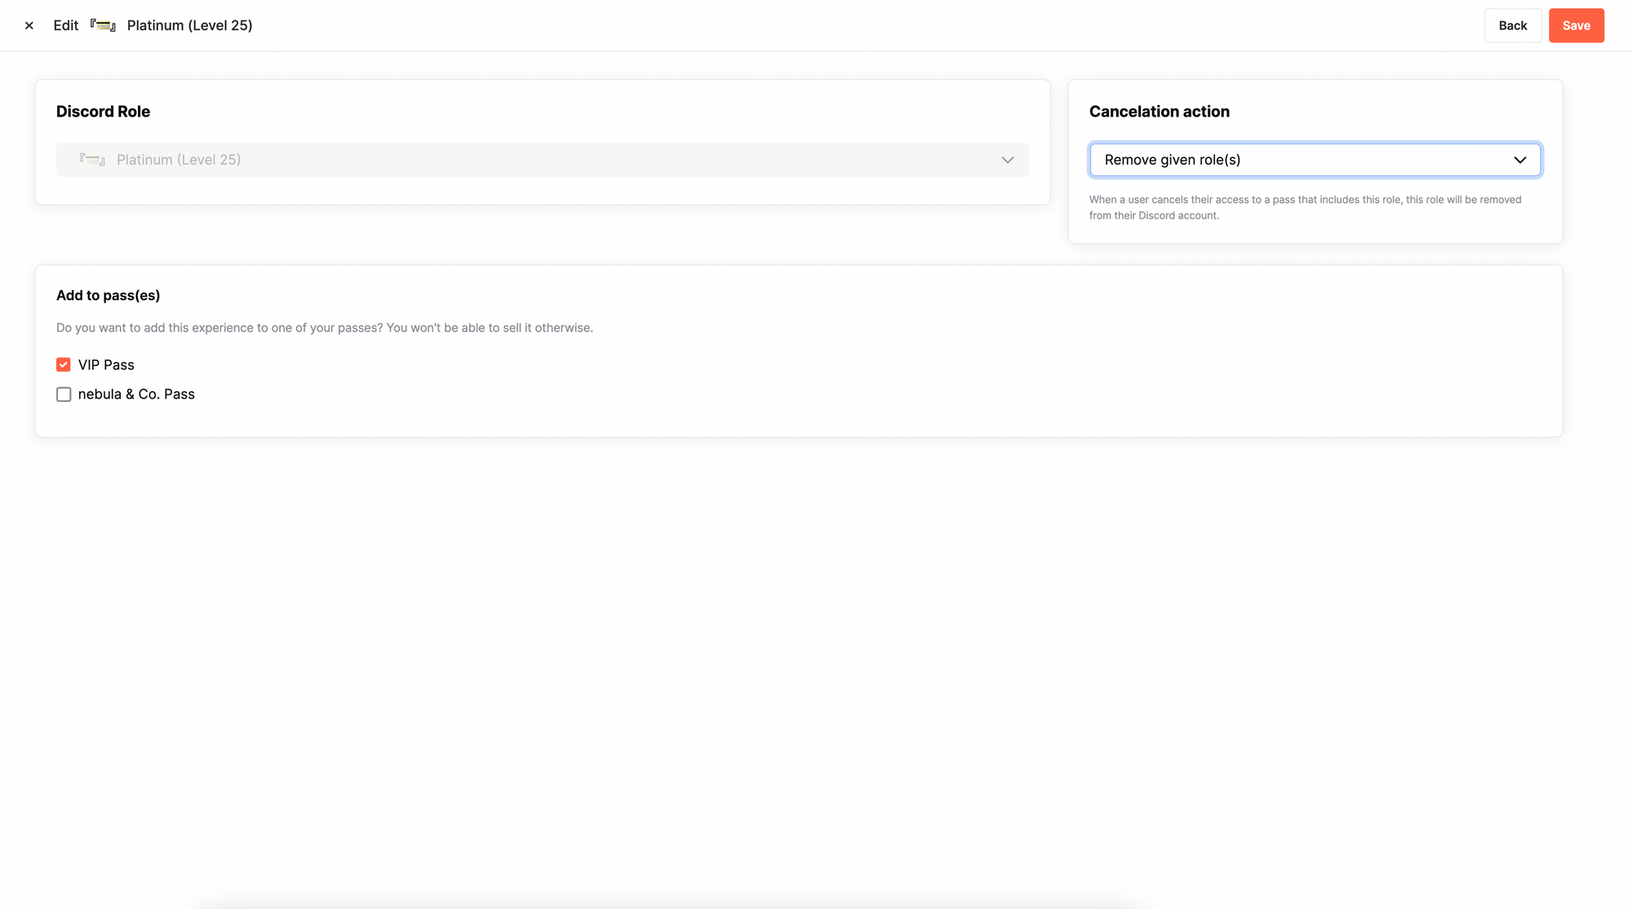Click the 'nebula & Co. Pass' label
Image resolution: width=1632 pixels, height=909 pixels.
tap(136, 395)
